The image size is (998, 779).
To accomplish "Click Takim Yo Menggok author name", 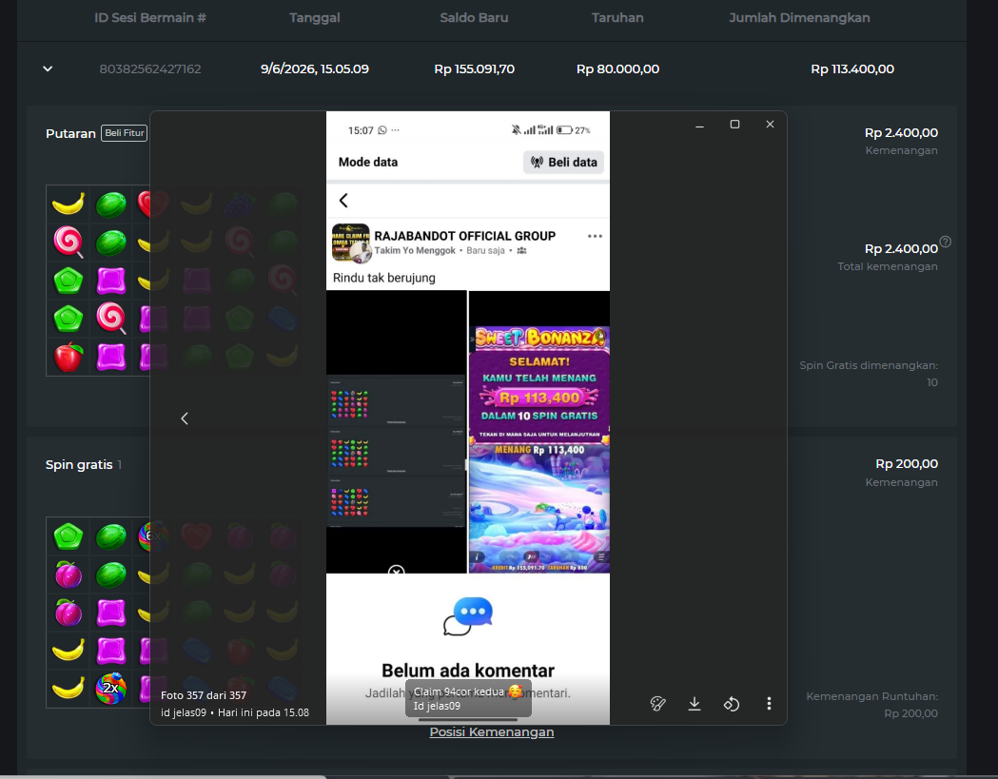I will click(415, 251).
